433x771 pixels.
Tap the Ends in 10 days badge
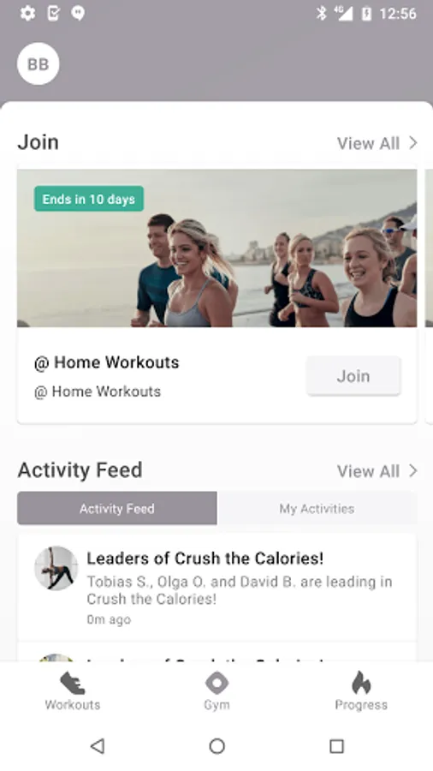click(x=89, y=199)
